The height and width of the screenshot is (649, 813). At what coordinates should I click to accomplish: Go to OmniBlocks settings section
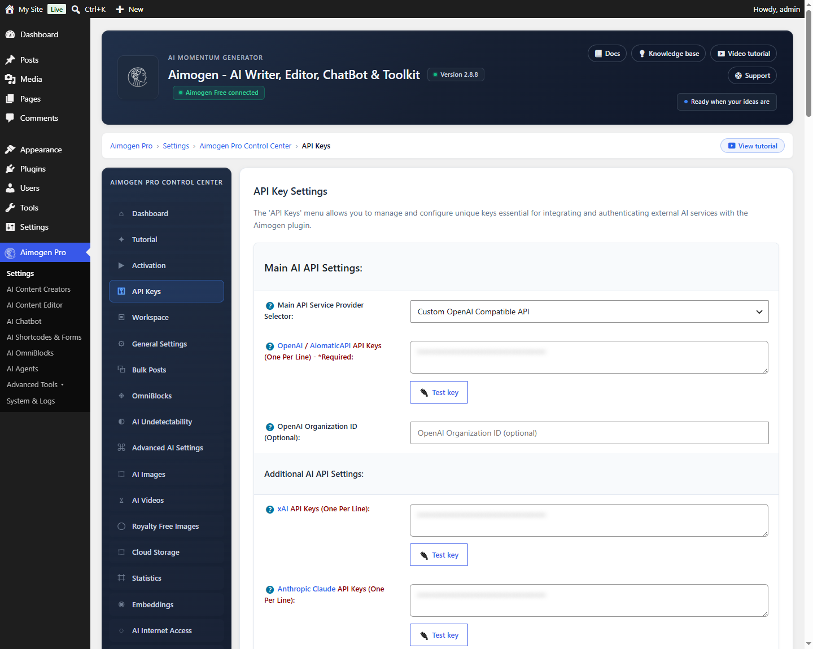coord(167,396)
